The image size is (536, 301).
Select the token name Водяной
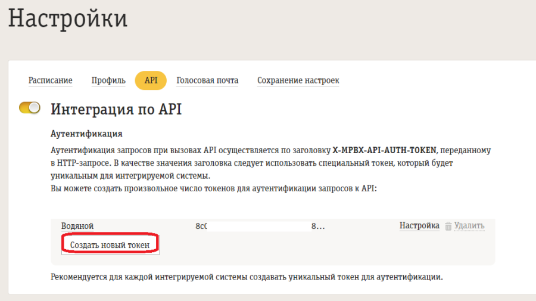(77, 226)
